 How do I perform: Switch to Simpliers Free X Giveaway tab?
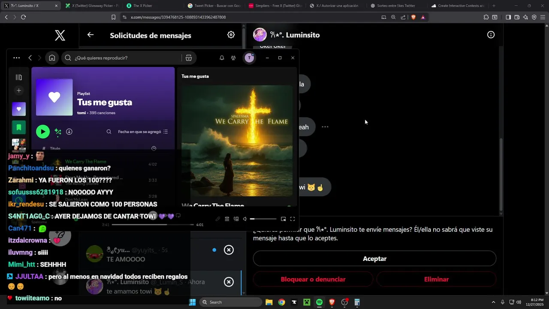pyautogui.click(x=275, y=6)
